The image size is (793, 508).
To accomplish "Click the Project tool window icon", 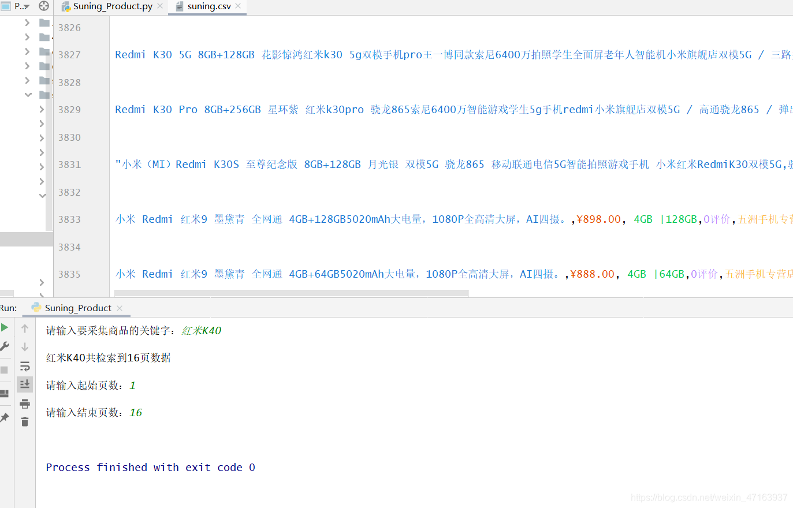I will click(x=5, y=6).
